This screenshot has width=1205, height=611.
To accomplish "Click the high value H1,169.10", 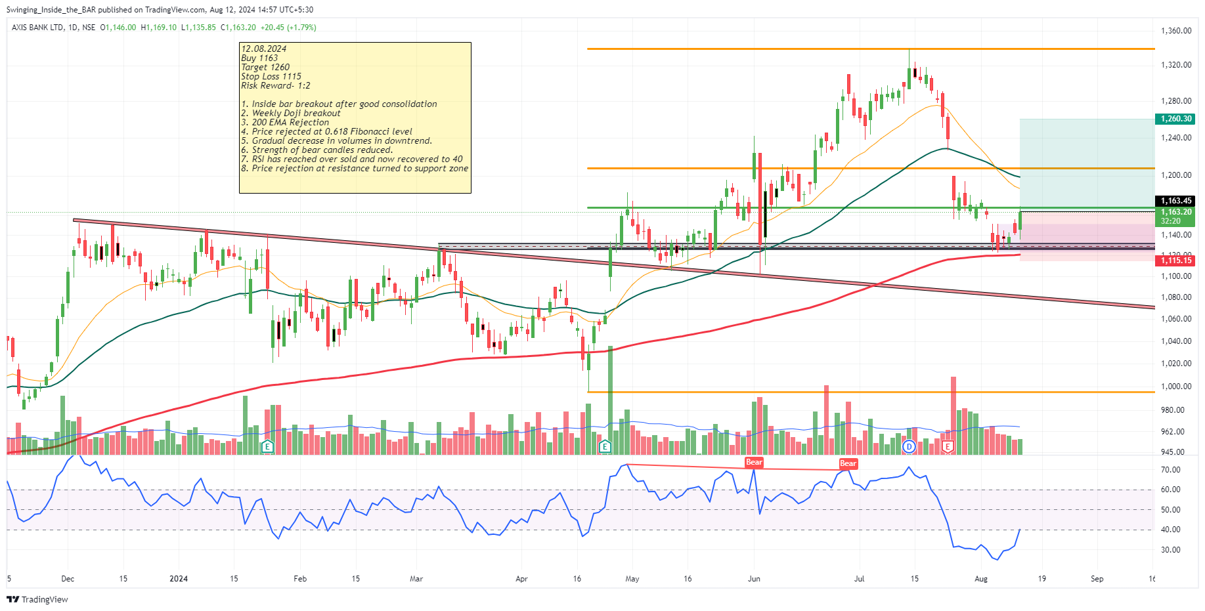I will click(159, 28).
